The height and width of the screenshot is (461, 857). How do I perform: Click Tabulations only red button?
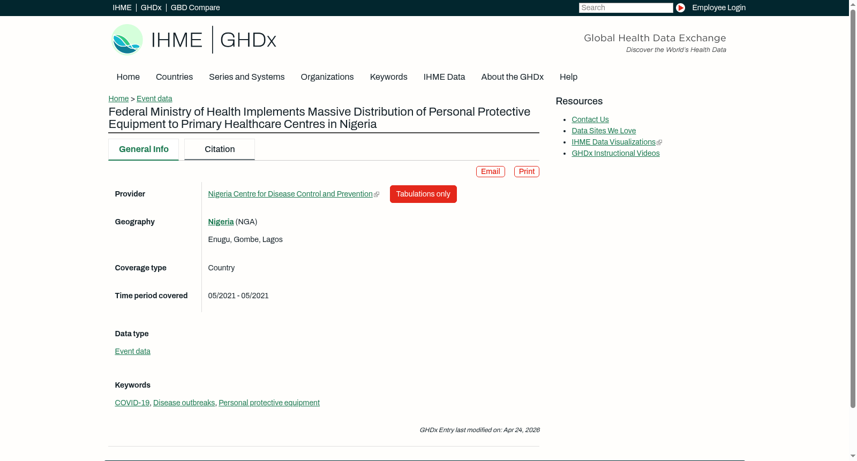423,194
